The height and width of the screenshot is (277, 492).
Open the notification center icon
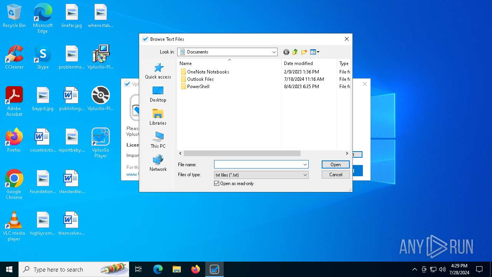pyautogui.click(x=479, y=269)
